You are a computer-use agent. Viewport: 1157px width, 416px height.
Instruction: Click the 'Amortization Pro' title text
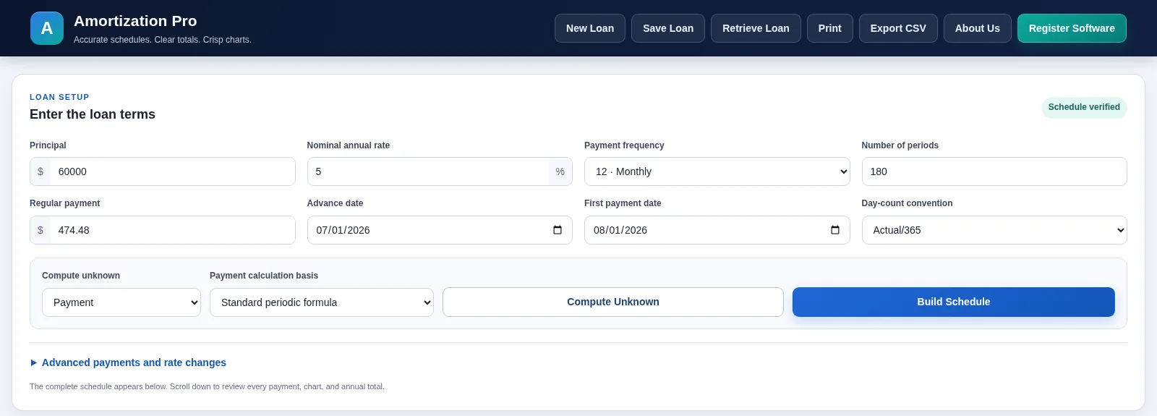(x=135, y=21)
